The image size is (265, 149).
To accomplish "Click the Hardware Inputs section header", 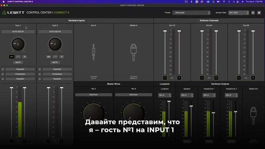I will point(77,21).
